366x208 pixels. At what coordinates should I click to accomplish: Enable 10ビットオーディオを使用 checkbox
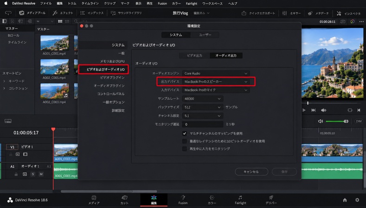tap(185, 141)
